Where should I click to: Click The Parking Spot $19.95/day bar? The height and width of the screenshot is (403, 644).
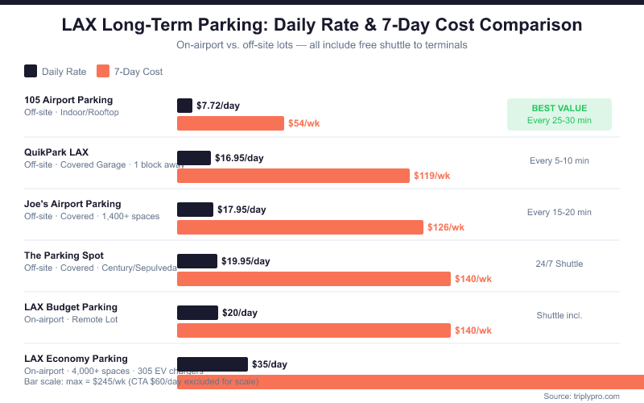tap(197, 261)
